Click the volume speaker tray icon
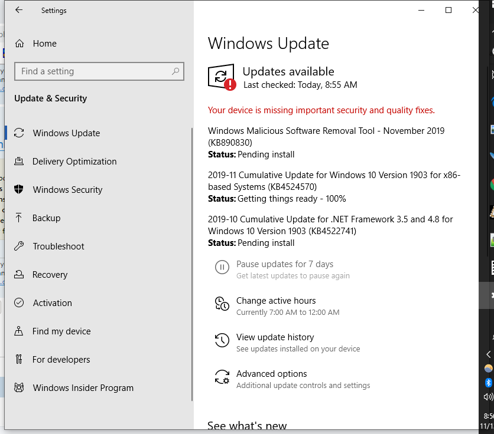 pos(488,397)
